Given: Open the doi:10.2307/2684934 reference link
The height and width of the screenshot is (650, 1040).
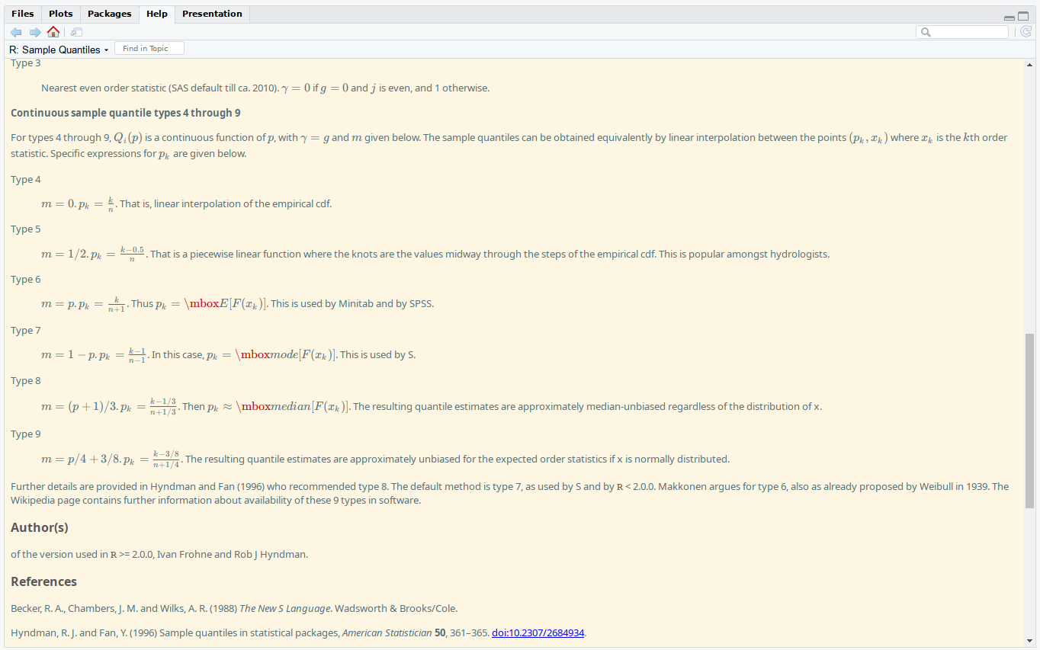Looking at the screenshot, I should 538,632.
